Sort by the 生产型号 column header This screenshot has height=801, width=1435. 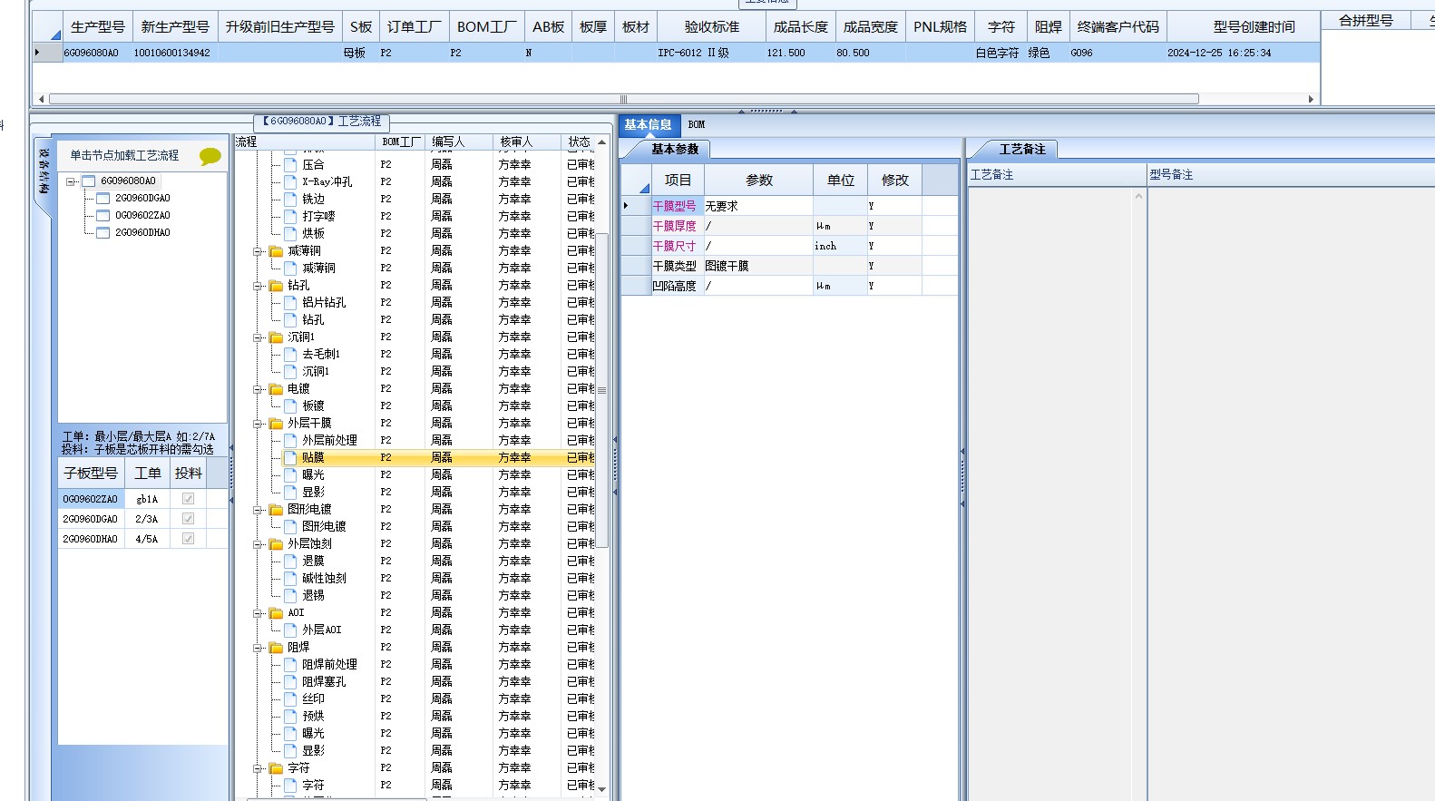[98, 27]
